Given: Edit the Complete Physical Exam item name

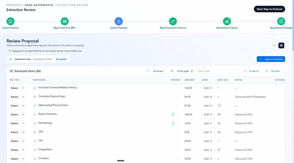Looking at the screenshot, I should click(x=35, y=97).
